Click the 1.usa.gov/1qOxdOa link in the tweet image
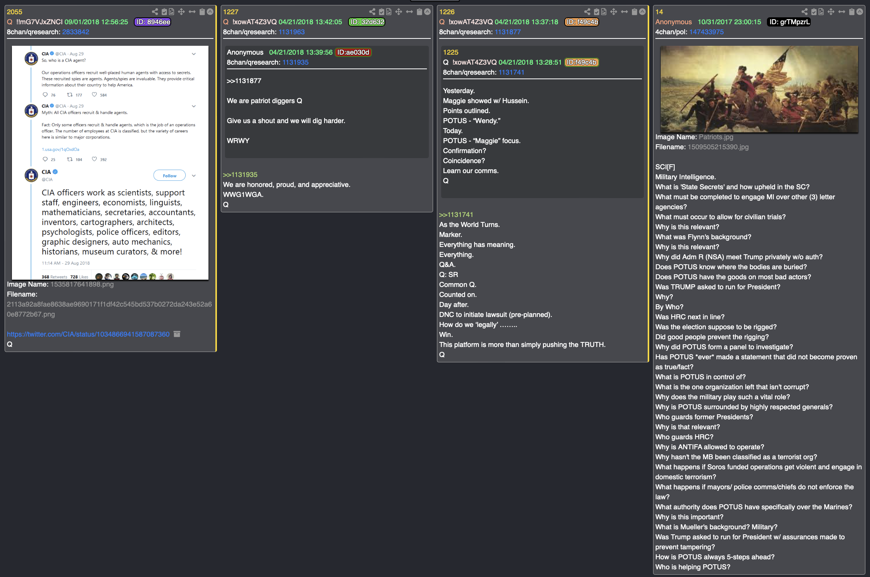The width and height of the screenshot is (870, 577). pyautogui.click(x=60, y=149)
